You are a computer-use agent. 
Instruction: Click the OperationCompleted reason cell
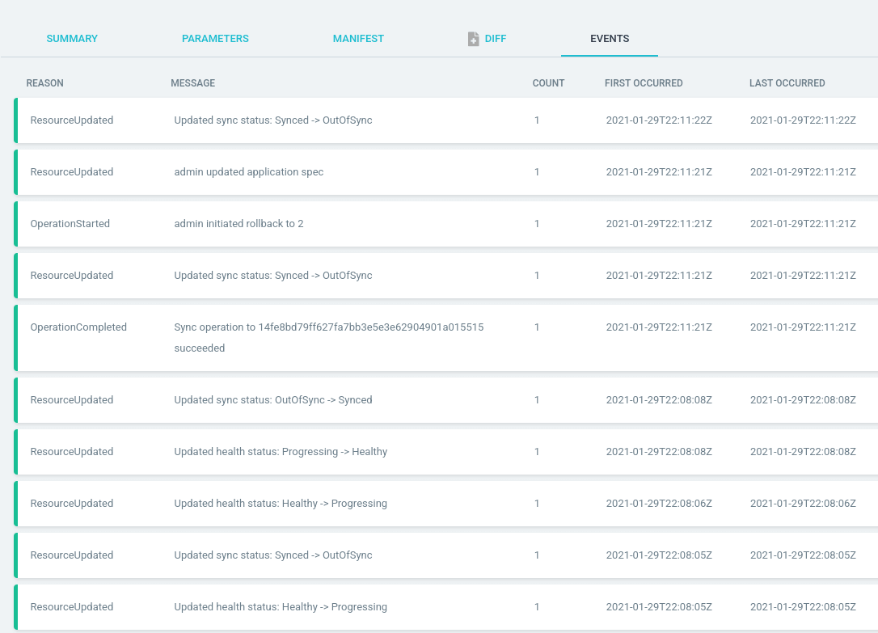tap(78, 327)
